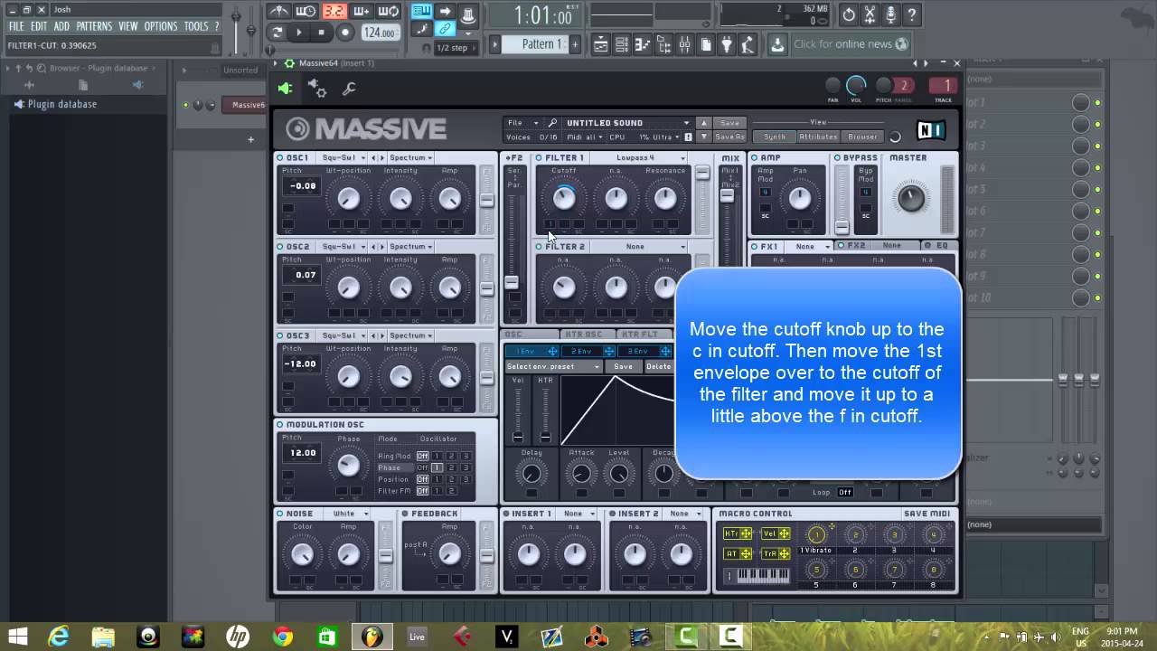Click the FL Studio play button

[299, 32]
